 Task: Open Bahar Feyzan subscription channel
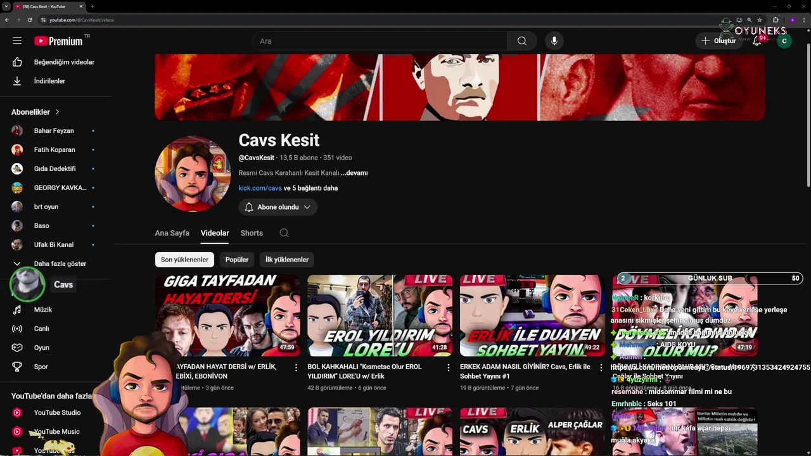55,130
